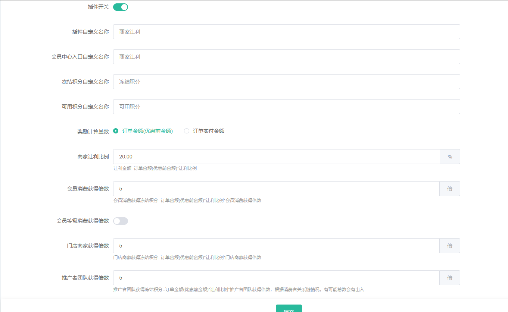Image resolution: width=508 pixels, height=312 pixels.
Task: Choose the 订单实付金额 radio option
Action: (x=187, y=131)
